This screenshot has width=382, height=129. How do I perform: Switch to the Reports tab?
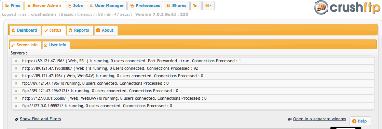tap(80, 30)
